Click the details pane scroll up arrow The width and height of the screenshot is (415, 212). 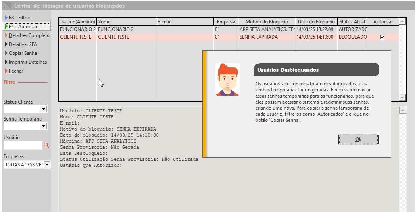point(402,110)
